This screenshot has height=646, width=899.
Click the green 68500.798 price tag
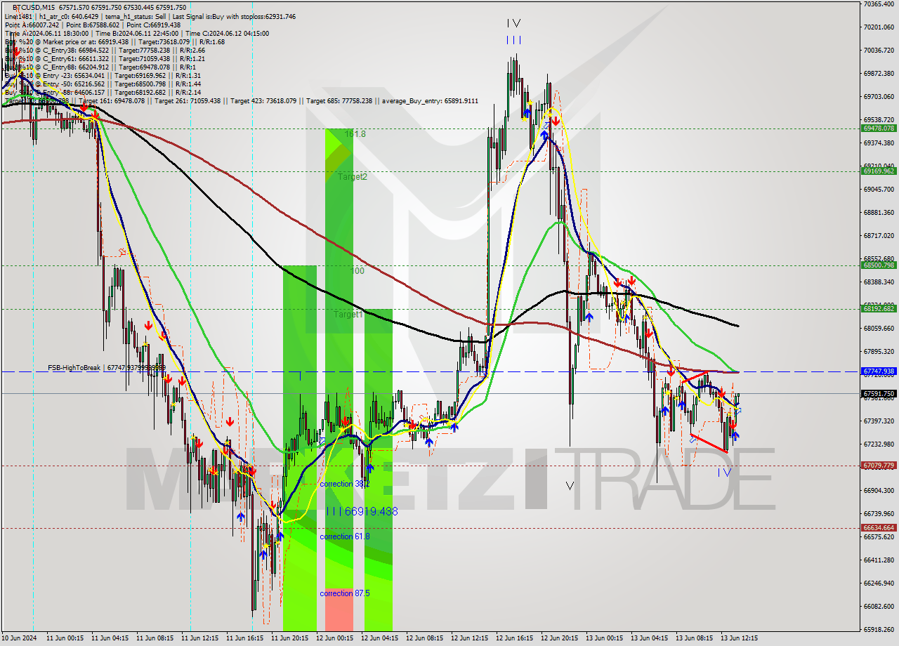pos(878,265)
